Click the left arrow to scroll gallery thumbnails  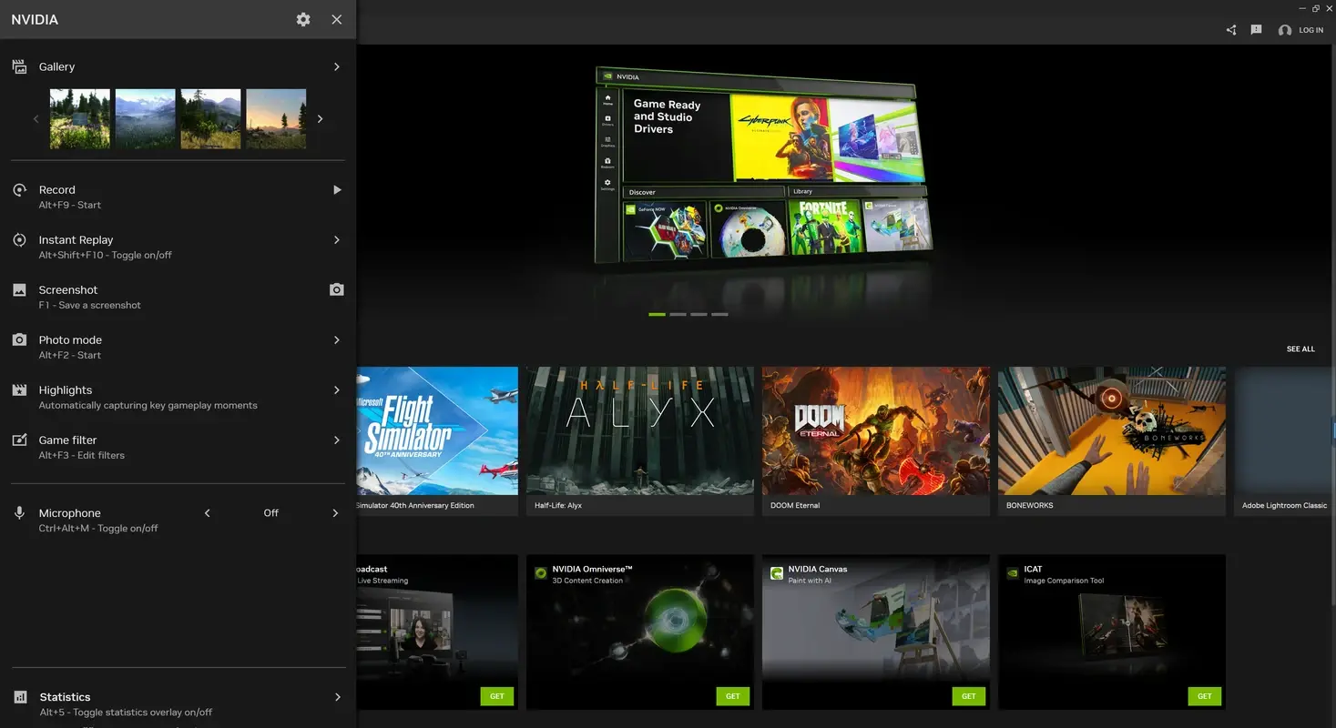[36, 118]
